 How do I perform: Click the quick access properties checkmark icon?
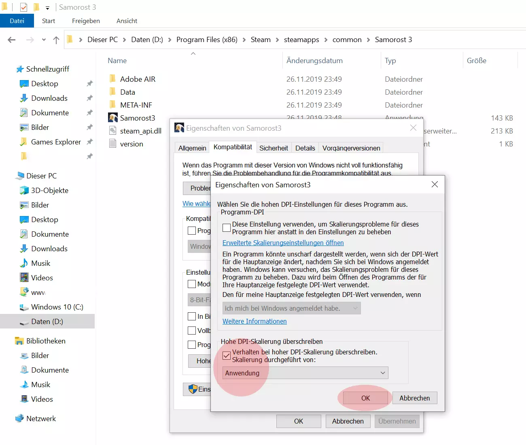[24, 7]
